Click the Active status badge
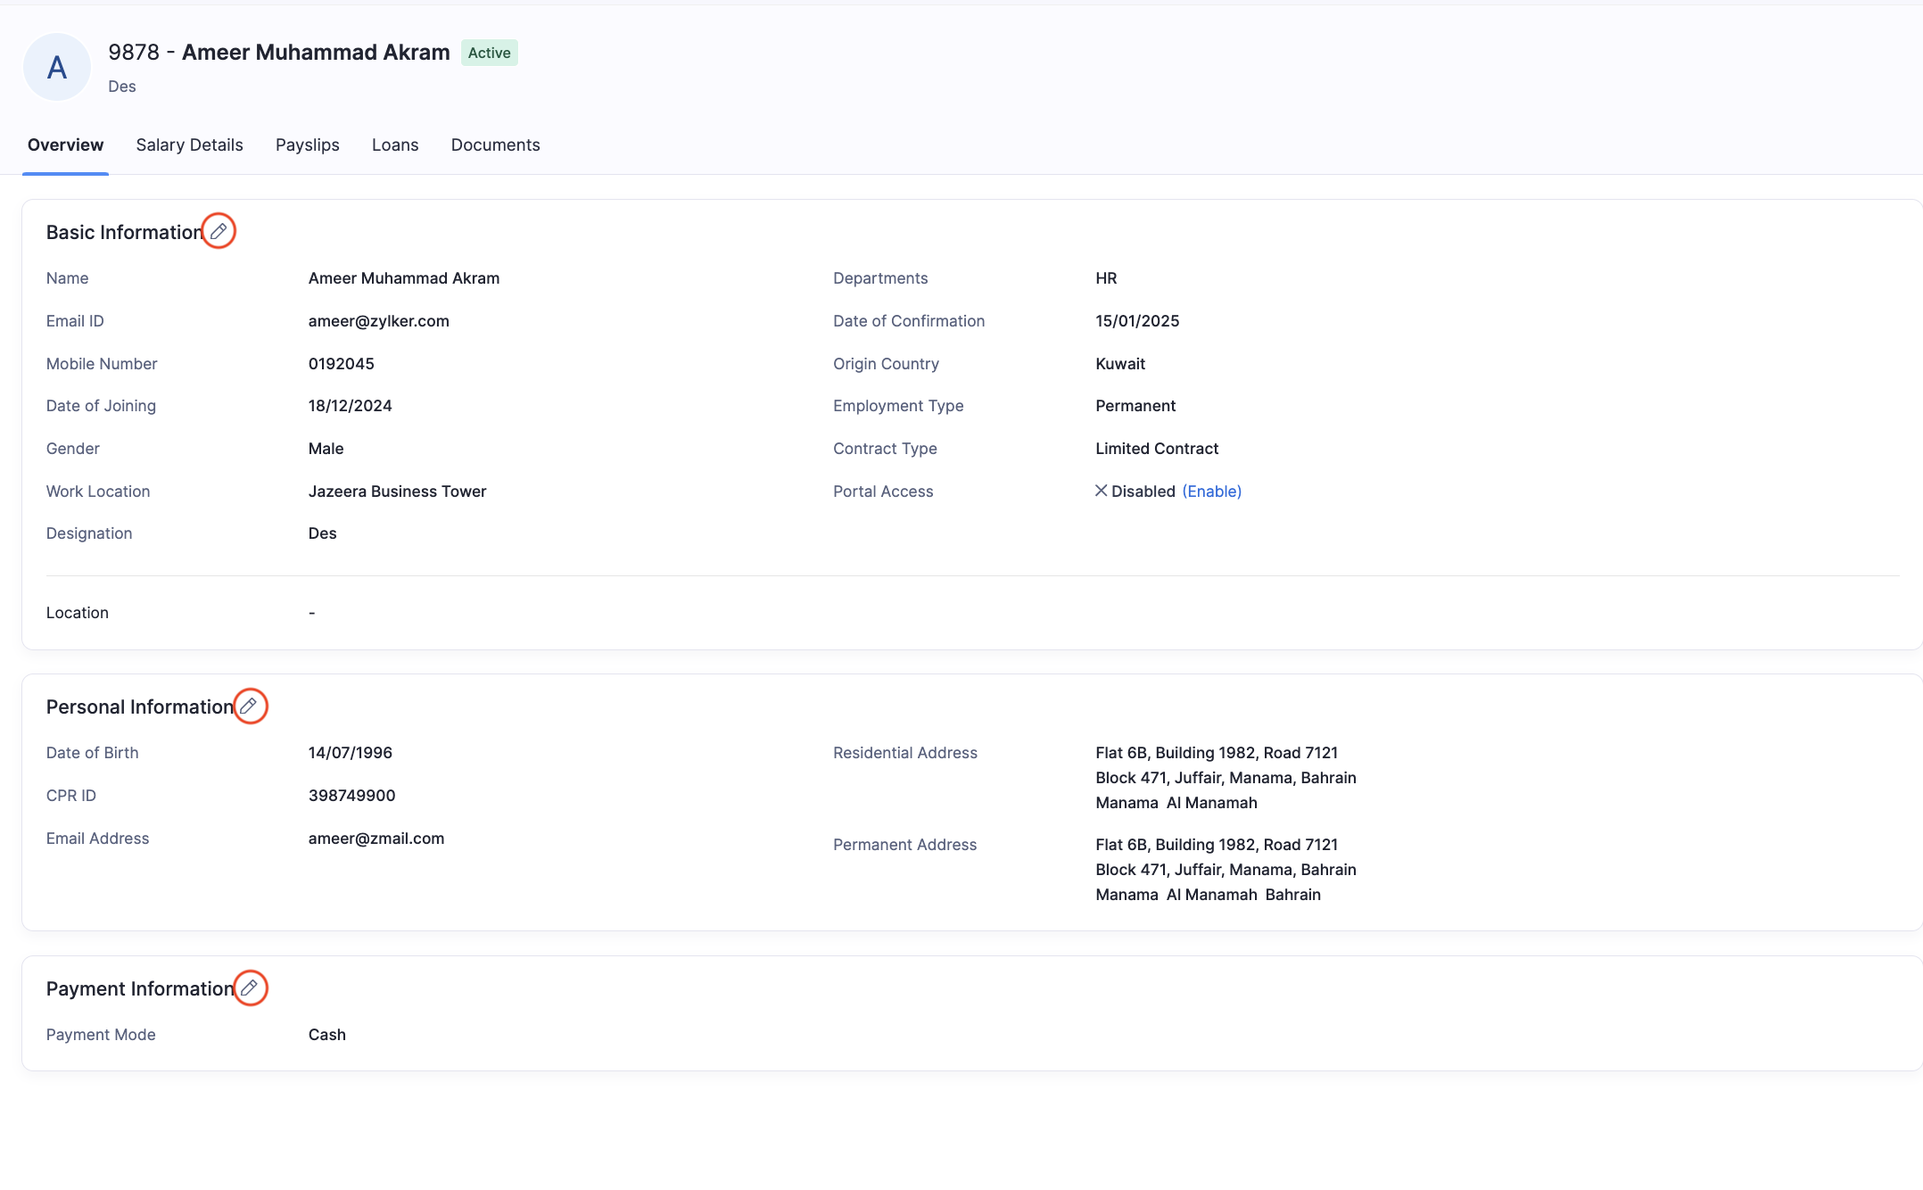Viewport: 1923px width, 1190px height. click(489, 54)
